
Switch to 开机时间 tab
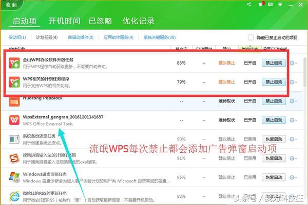click(x=65, y=21)
